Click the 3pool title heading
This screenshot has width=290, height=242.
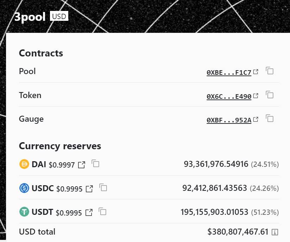(30, 17)
